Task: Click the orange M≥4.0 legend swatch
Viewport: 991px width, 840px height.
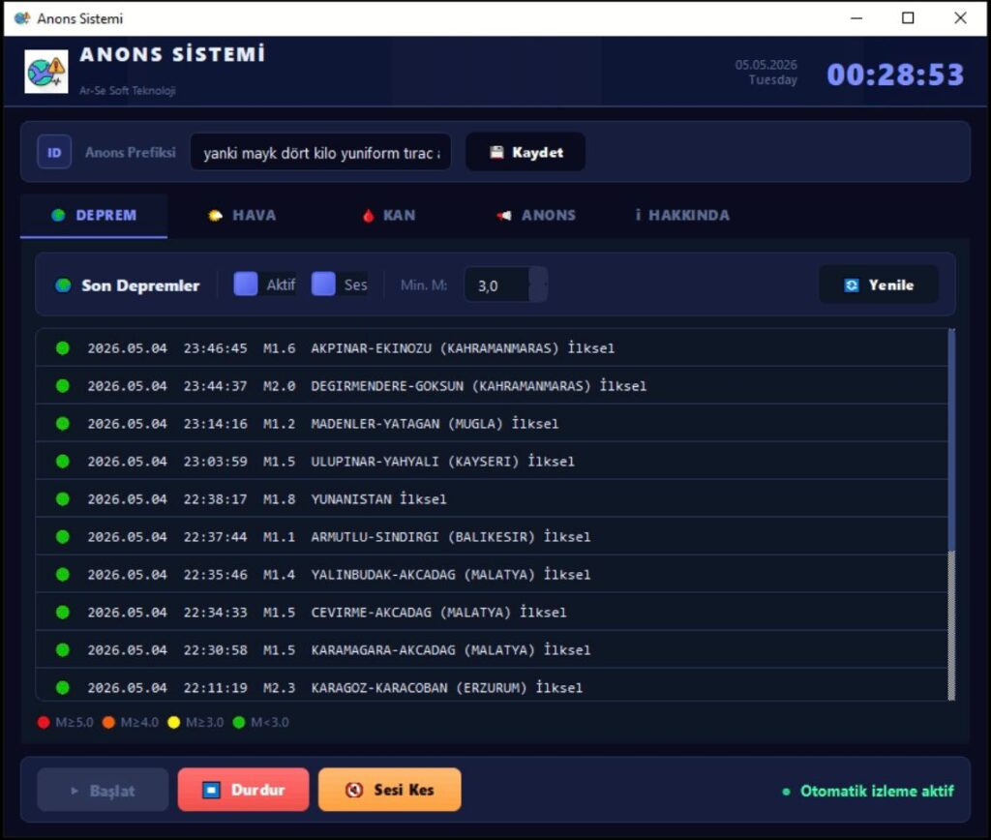Action: click(x=108, y=723)
